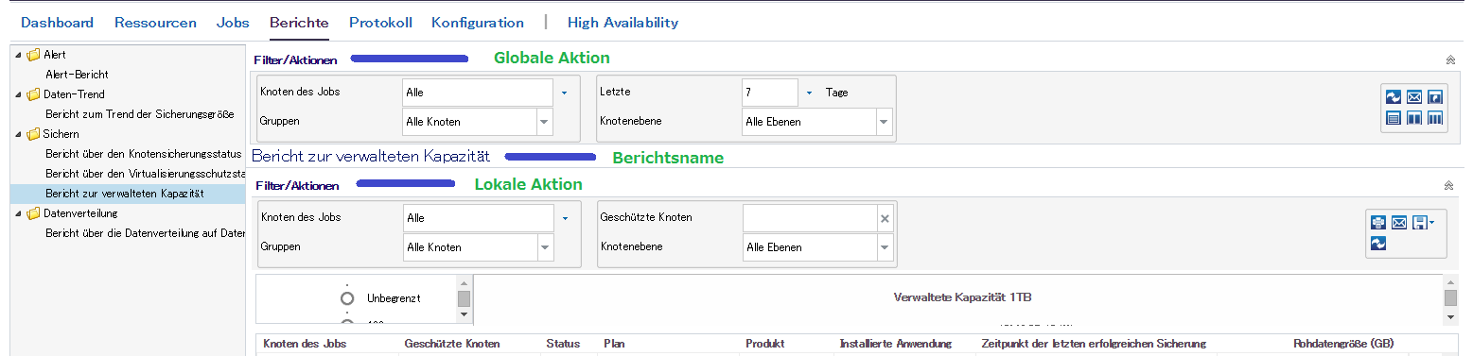Switch to the Ressourcen tab

(x=155, y=23)
